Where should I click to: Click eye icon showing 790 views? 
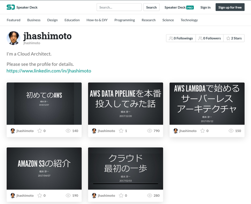[150, 131]
